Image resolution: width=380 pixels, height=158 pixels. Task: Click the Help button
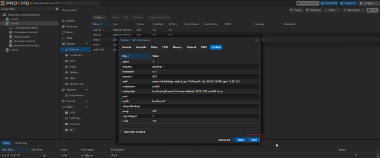coord(372,10)
